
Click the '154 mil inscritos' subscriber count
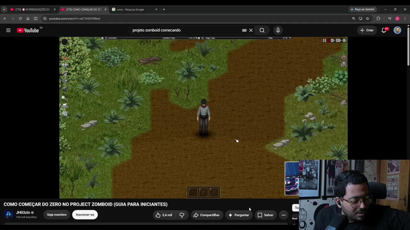(x=26, y=217)
